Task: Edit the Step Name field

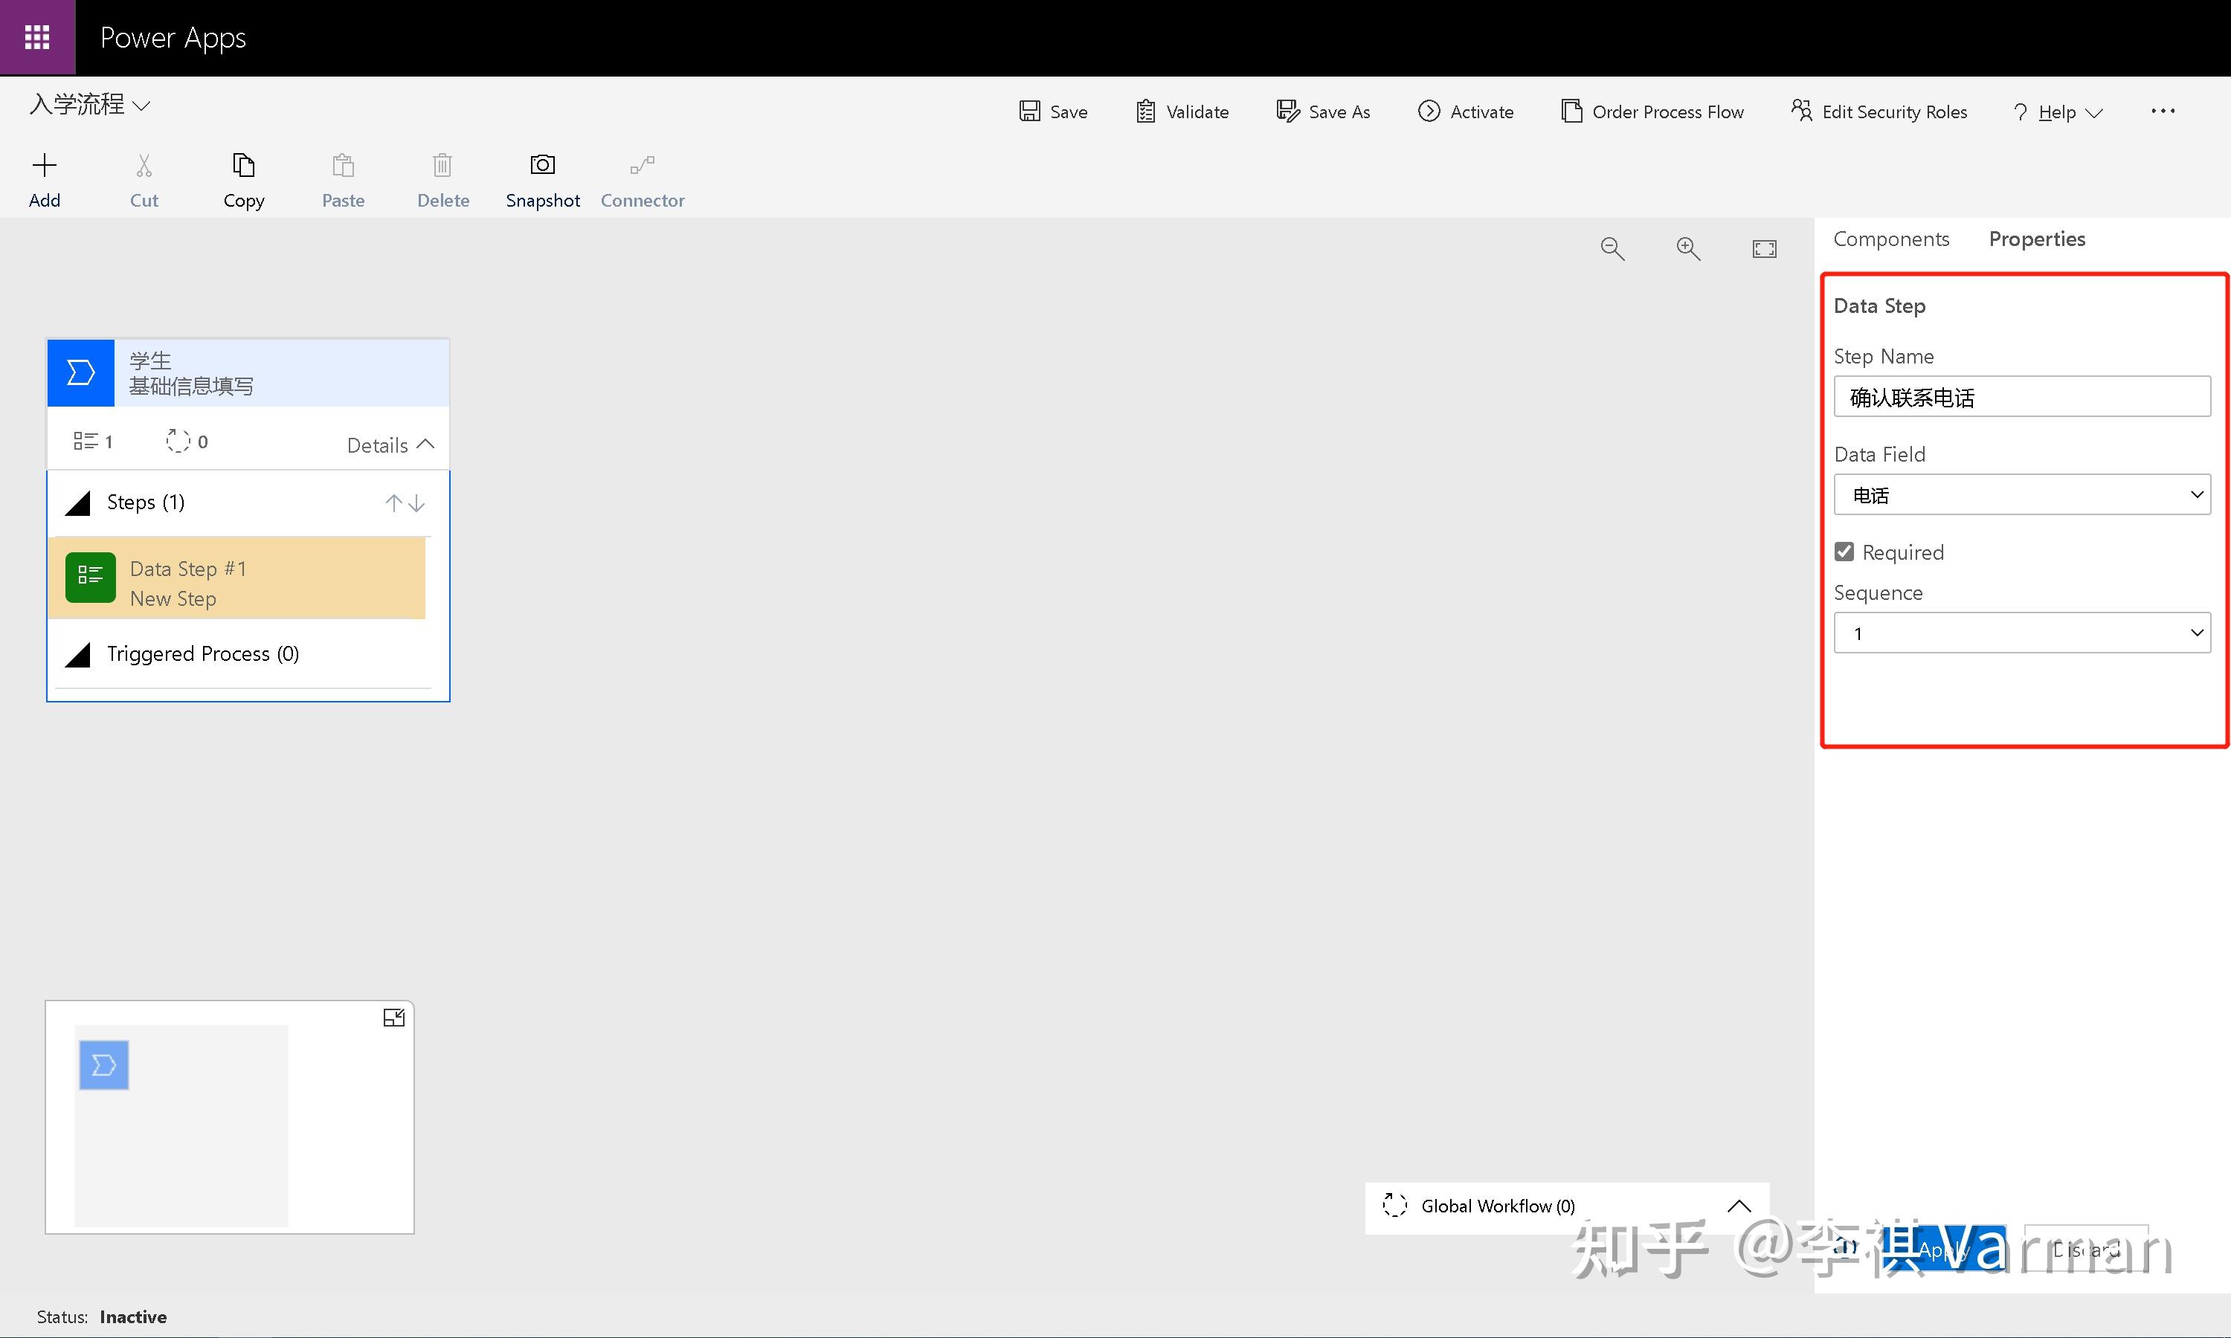Action: coord(2022,395)
